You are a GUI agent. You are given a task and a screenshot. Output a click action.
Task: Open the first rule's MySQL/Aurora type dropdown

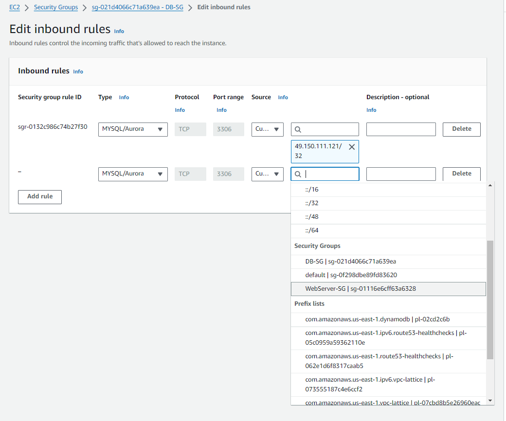coord(132,129)
